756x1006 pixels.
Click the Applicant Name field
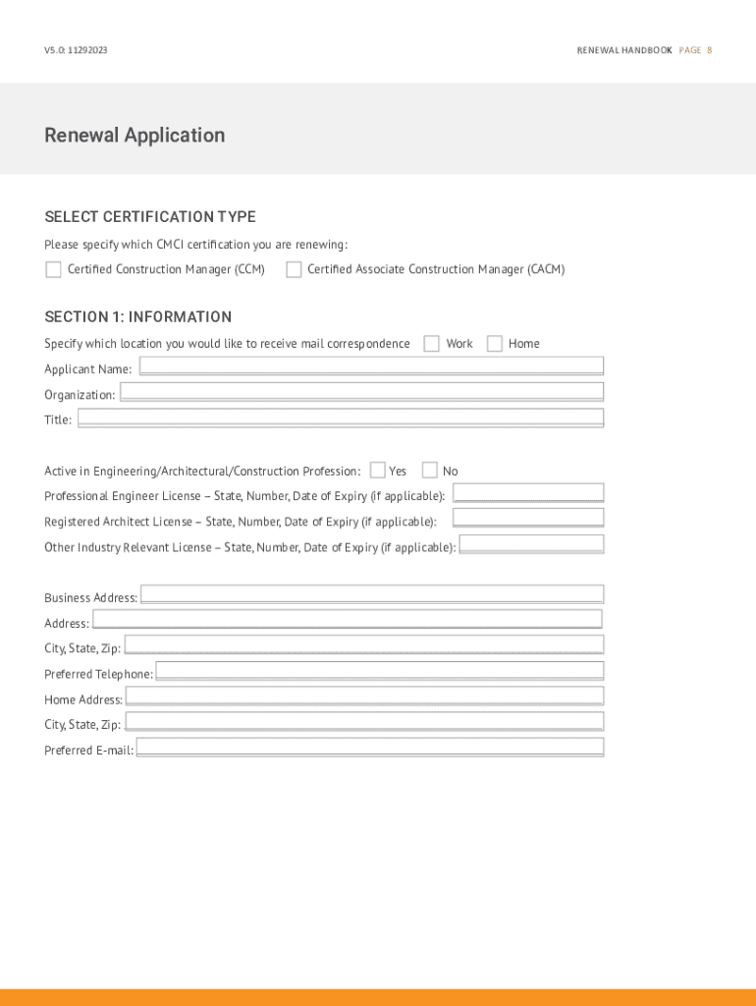[371, 365]
